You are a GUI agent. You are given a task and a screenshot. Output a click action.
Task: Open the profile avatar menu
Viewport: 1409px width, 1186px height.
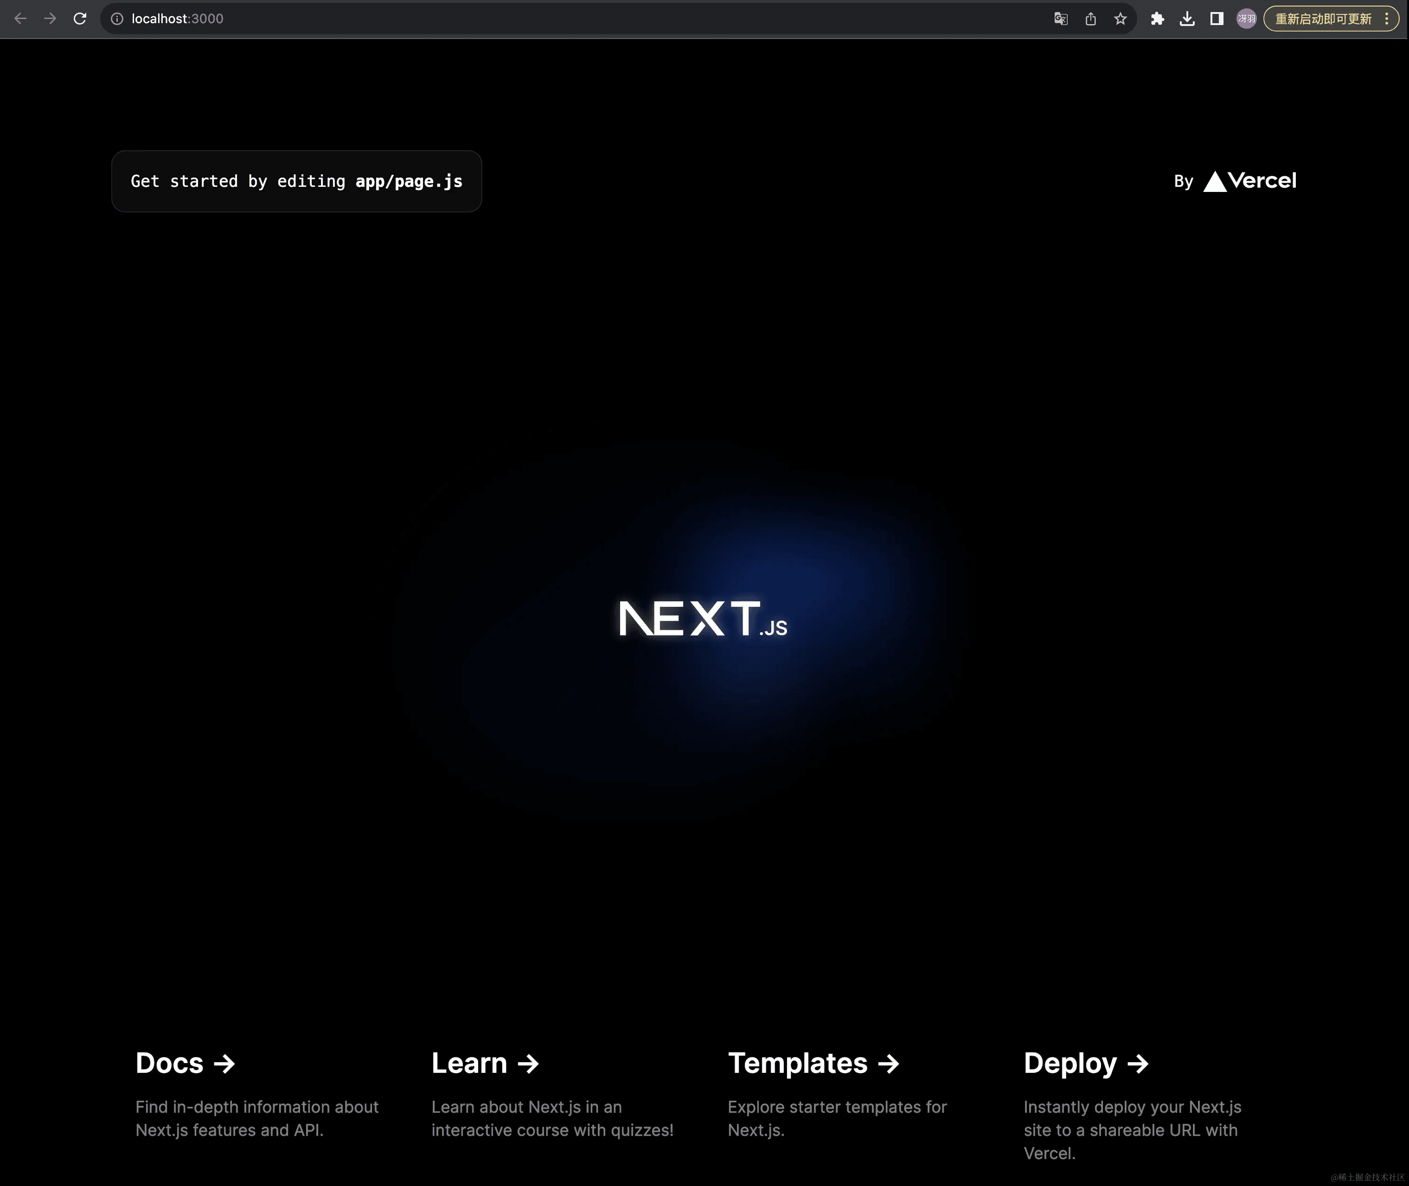coord(1246,19)
